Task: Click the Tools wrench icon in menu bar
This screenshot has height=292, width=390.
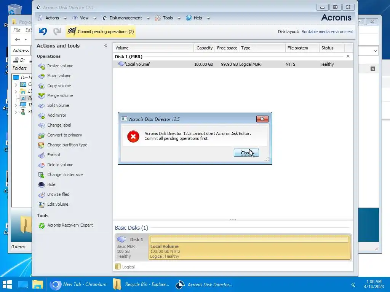Action: tap(158, 18)
